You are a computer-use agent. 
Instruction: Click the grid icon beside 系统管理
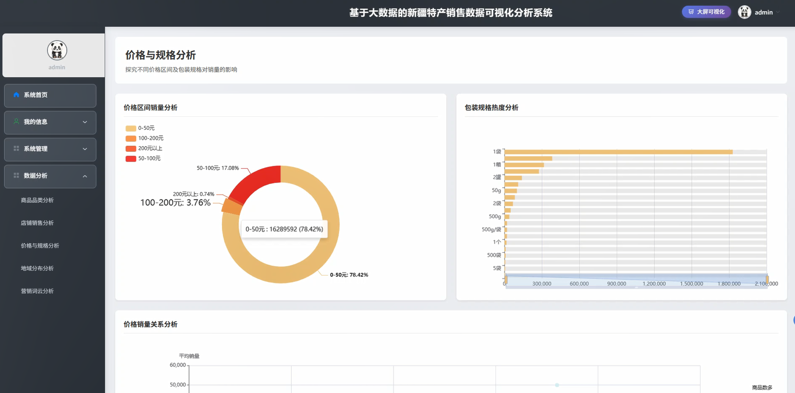16,148
